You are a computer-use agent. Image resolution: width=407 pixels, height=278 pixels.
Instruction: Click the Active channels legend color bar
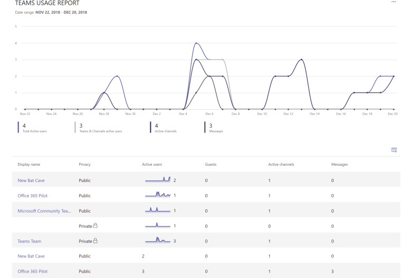pos(152,128)
